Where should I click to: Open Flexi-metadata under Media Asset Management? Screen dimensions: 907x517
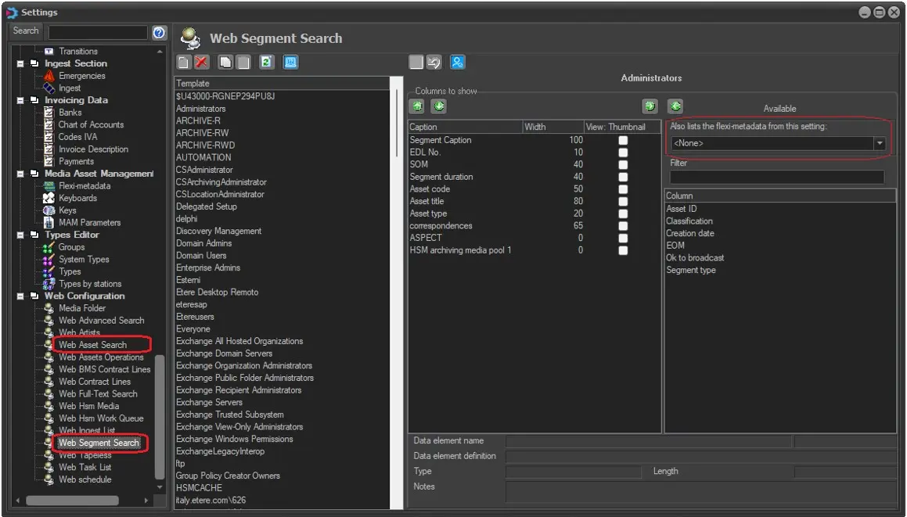click(85, 186)
